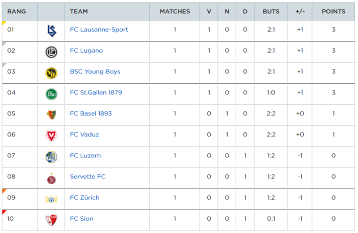Viewport: 358px width, 233px height.
Task: Click the green FC St.Gallen logo
Action: tap(51, 94)
